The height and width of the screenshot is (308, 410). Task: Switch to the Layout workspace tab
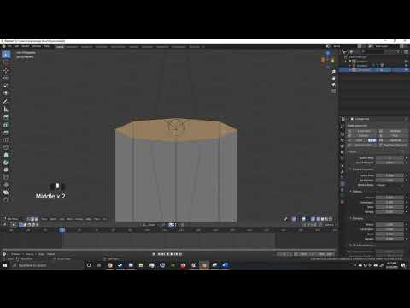pyautogui.click(x=60, y=47)
